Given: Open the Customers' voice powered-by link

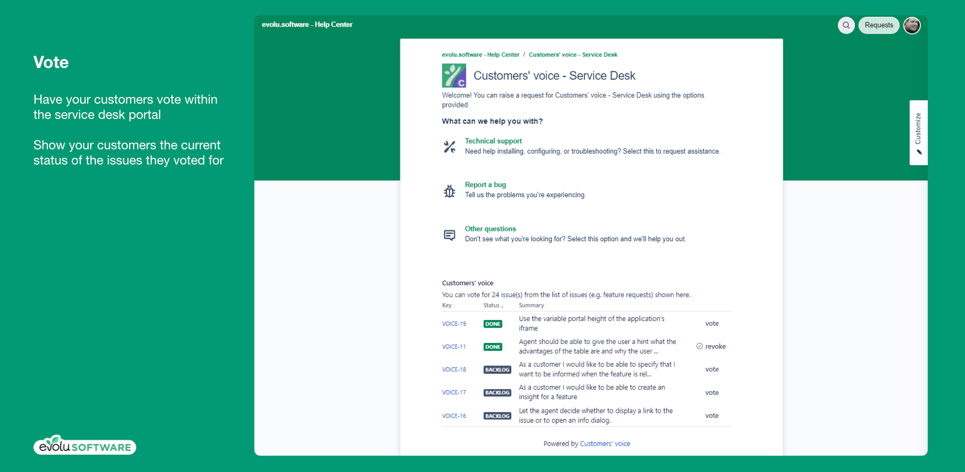Looking at the screenshot, I should click(x=605, y=444).
